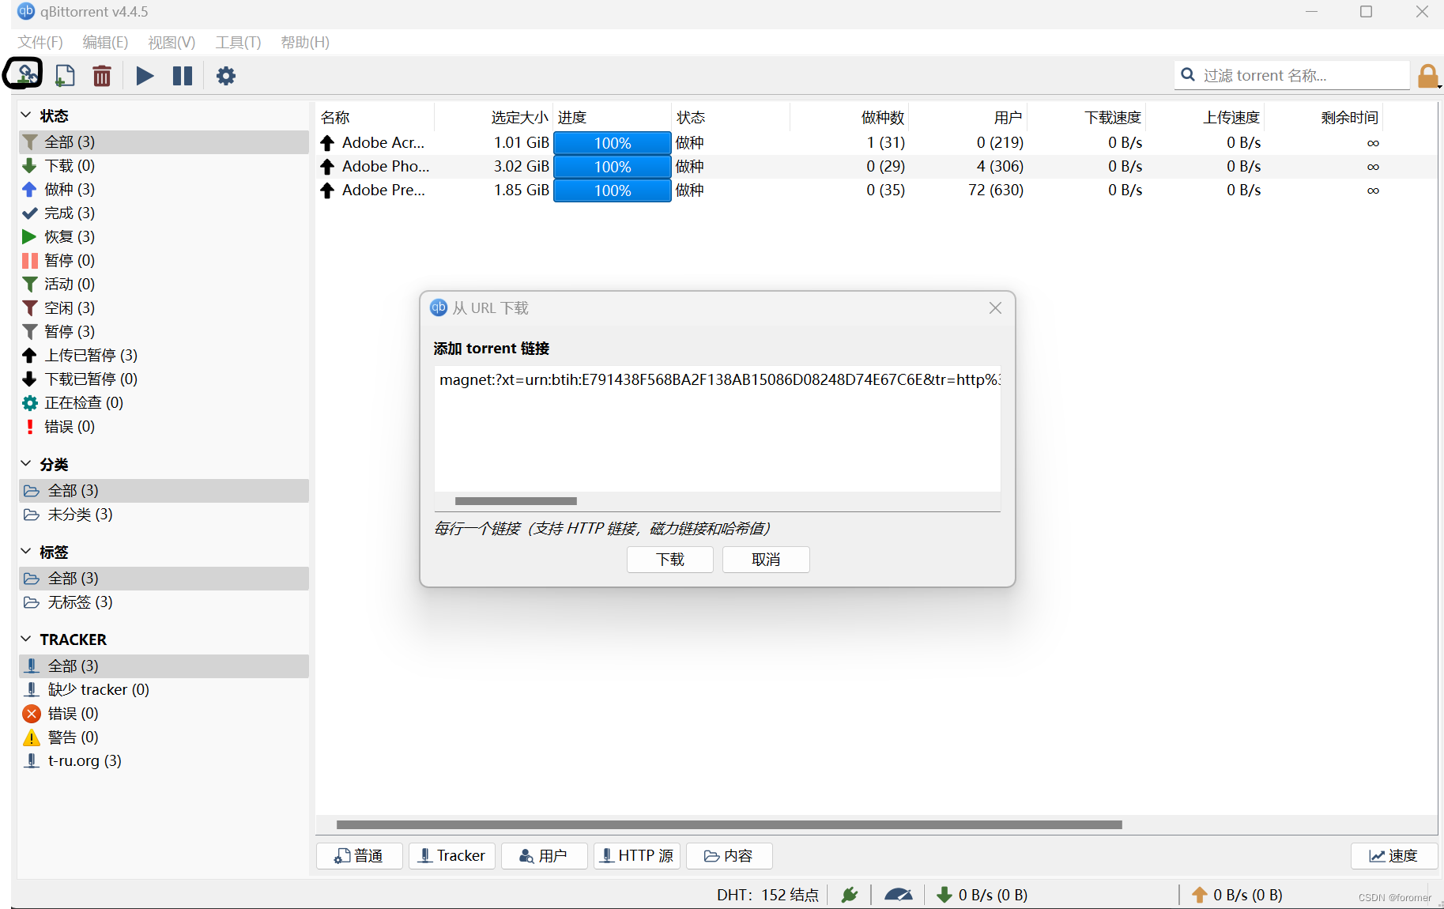Viewport: 1444px width, 909px height.
Task: Click the search magnifier in the filter box
Action: (1188, 74)
